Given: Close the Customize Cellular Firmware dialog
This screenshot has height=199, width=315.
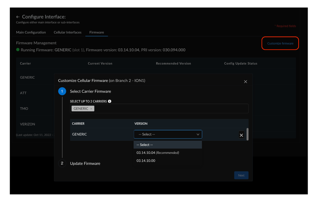Looking at the screenshot, I should coord(245,82).
